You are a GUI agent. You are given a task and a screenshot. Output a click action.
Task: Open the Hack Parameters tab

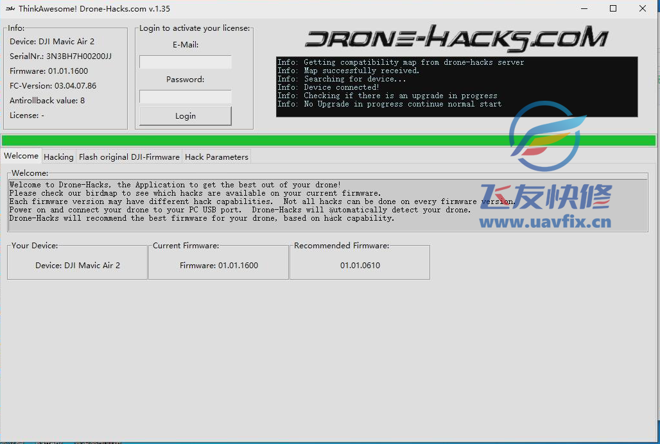[216, 157]
